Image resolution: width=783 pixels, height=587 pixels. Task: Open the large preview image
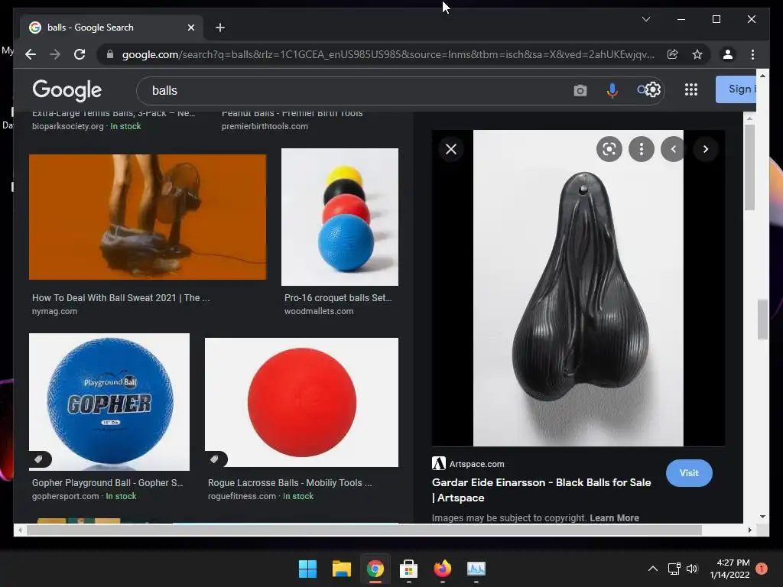(x=578, y=288)
